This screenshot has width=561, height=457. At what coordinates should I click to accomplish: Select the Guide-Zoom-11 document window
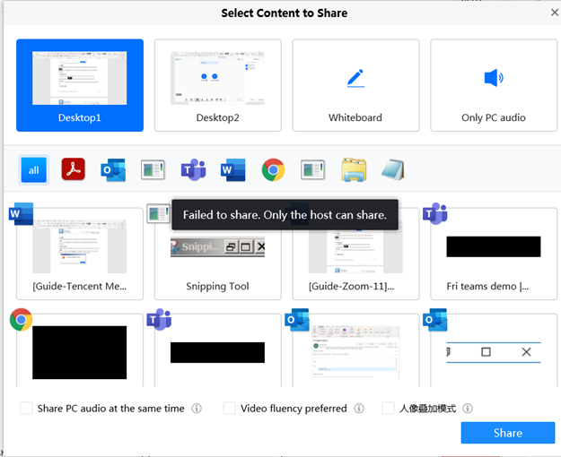[355, 254]
